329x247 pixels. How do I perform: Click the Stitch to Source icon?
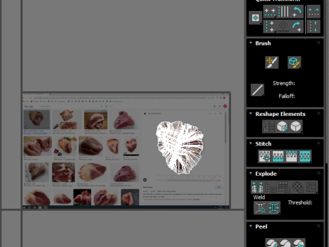291,156
